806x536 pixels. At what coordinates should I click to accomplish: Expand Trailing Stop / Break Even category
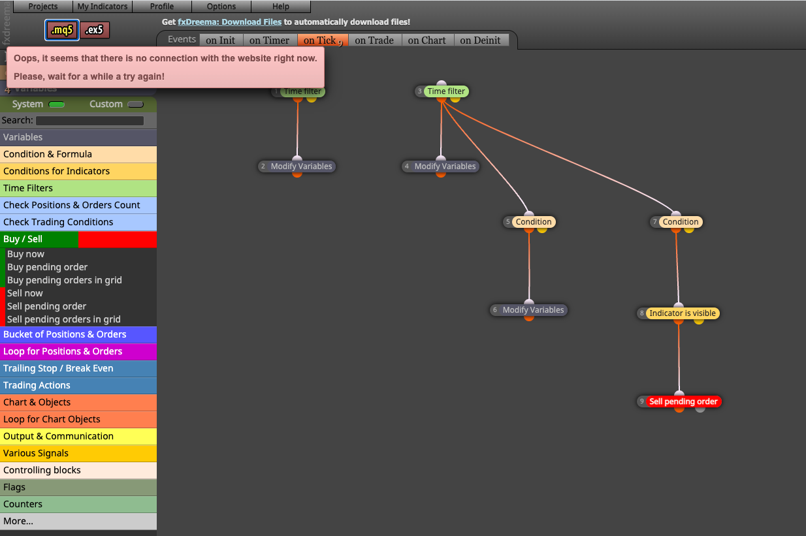78,368
